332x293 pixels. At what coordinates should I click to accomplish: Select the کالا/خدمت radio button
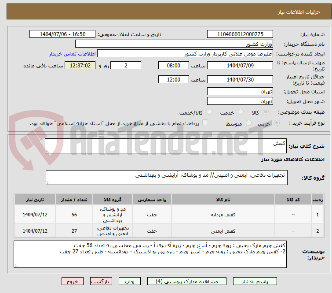209,112
